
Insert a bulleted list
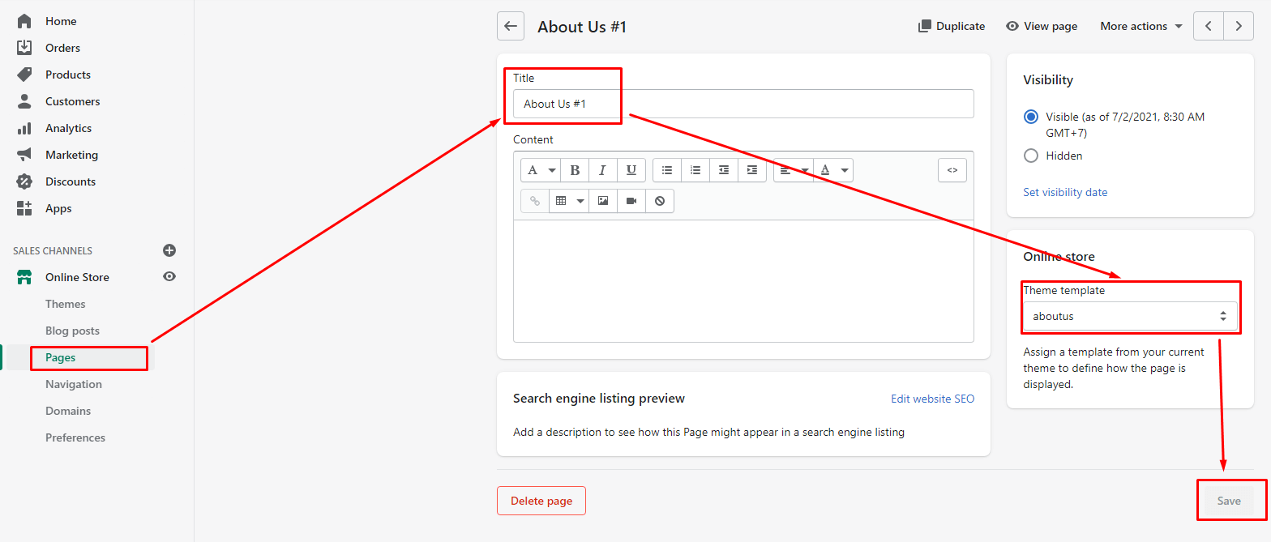click(667, 170)
